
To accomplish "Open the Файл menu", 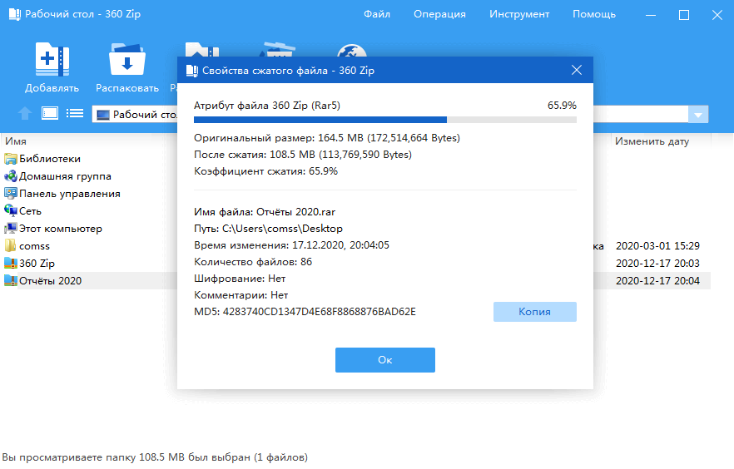I will click(377, 14).
